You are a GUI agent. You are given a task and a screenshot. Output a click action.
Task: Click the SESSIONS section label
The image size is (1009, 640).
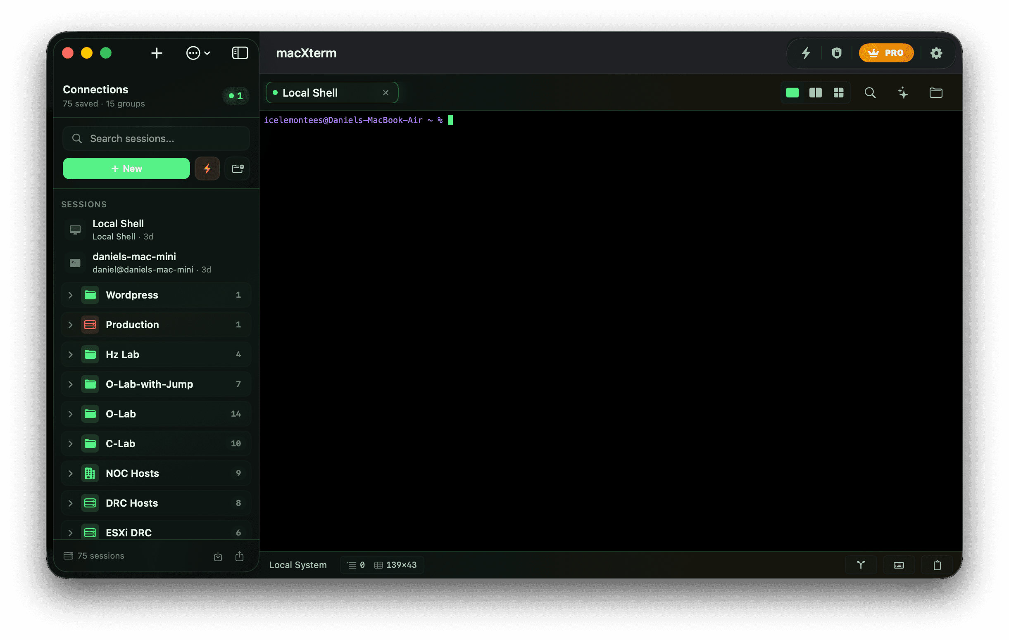[x=84, y=204]
